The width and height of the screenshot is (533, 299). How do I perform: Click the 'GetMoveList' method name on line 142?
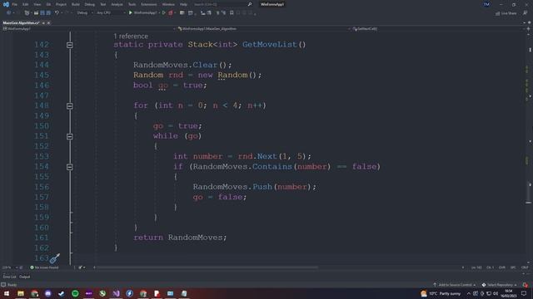click(x=269, y=44)
